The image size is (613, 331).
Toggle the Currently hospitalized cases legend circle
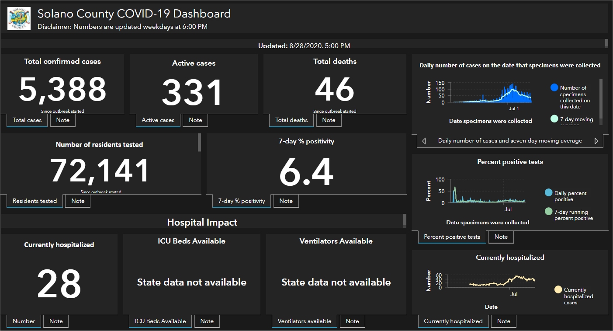(x=558, y=289)
